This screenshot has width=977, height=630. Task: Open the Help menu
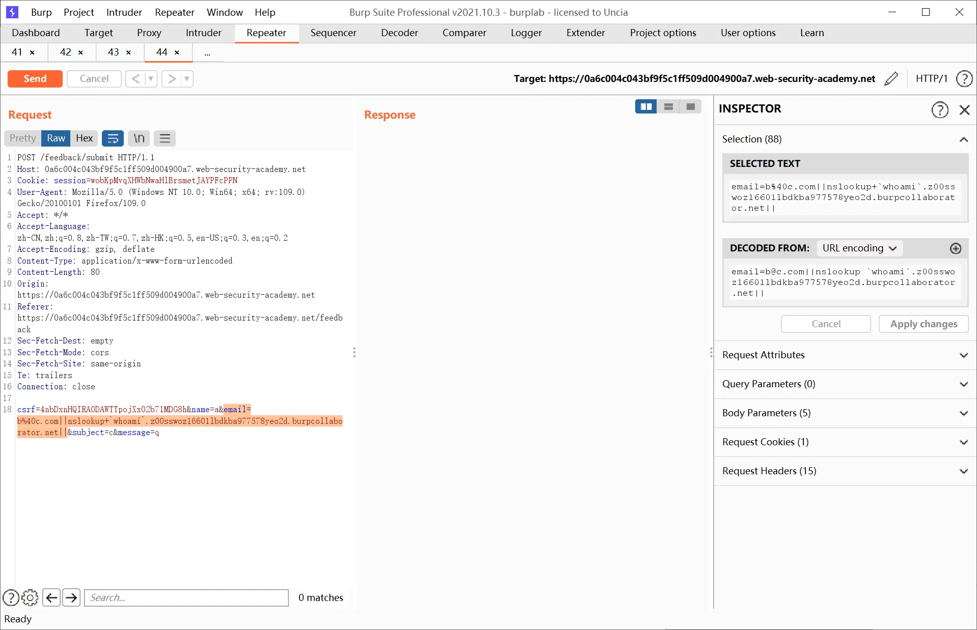265,12
